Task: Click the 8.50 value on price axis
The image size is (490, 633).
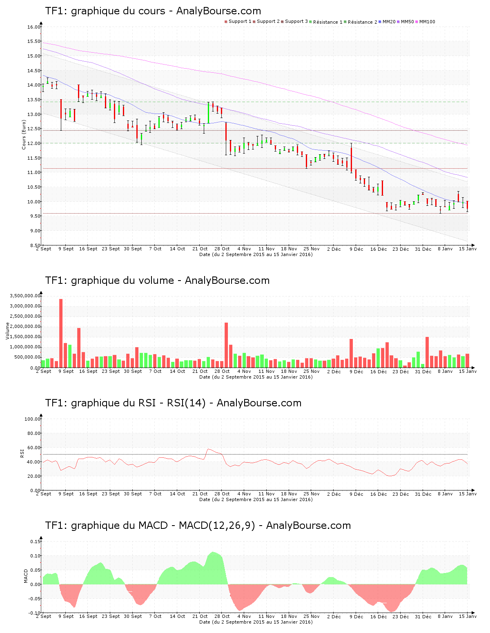Action: coord(35,245)
